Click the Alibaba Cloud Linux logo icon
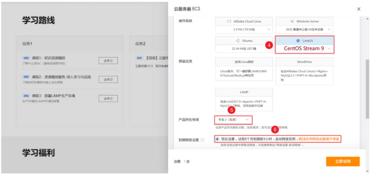Screen dimensions: 374x175 click(x=229, y=21)
